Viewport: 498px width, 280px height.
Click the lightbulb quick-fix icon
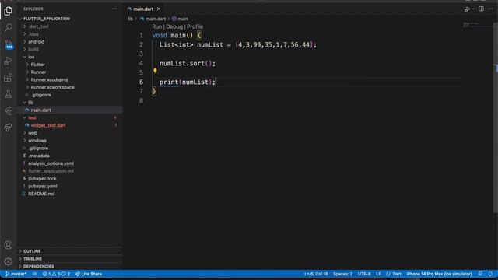[155, 71]
